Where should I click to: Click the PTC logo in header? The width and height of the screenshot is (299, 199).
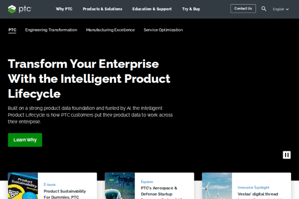pyautogui.click(x=19, y=9)
